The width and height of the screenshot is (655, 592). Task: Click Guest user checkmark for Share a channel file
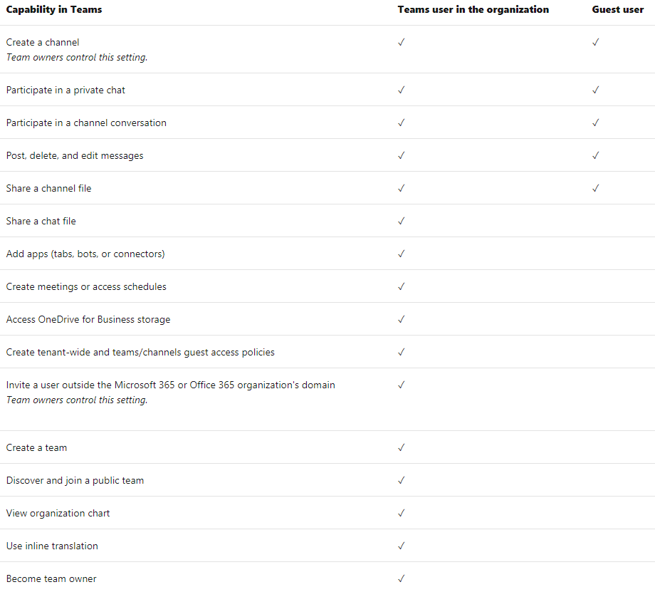click(596, 188)
